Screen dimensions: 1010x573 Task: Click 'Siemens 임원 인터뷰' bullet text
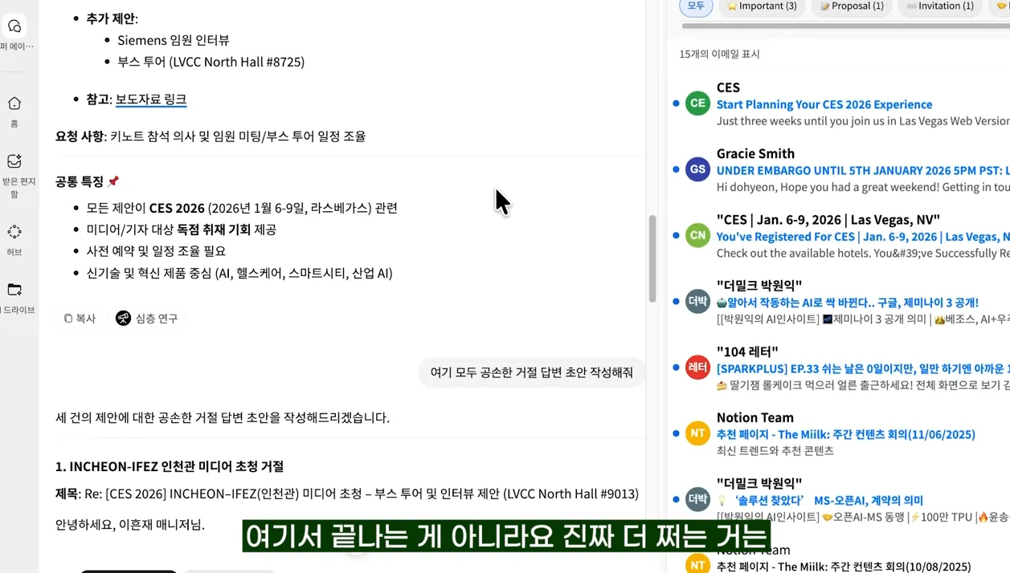pos(174,40)
